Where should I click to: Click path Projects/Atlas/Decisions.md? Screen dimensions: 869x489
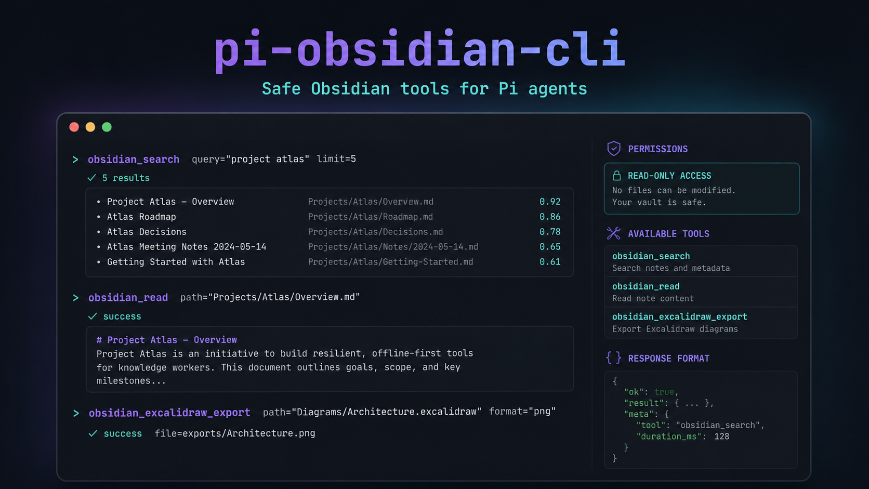375,232
